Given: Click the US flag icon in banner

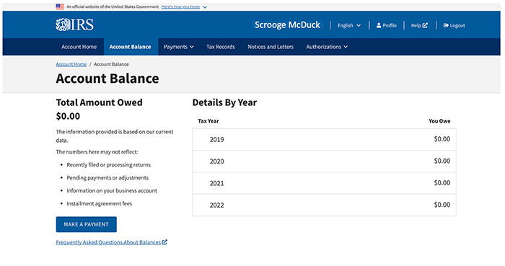Looking at the screenshot, I should [x=60, y=6].
